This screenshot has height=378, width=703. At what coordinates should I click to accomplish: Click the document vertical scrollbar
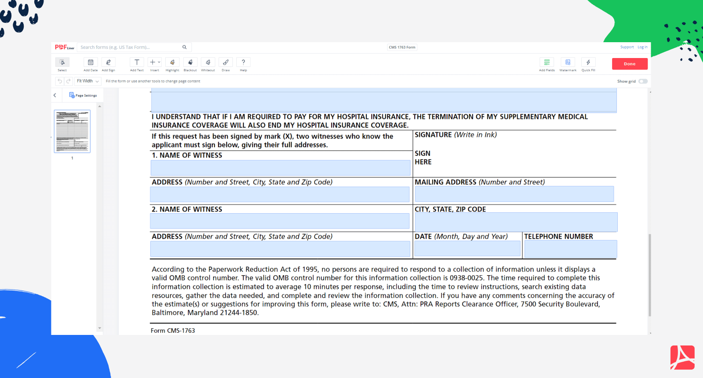[649, 275]
